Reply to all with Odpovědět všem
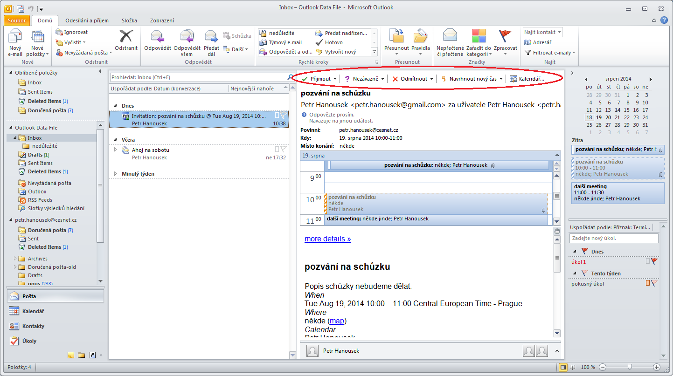Screen dimensions: 673x376 pyautogui.click(x=187, y=43)
